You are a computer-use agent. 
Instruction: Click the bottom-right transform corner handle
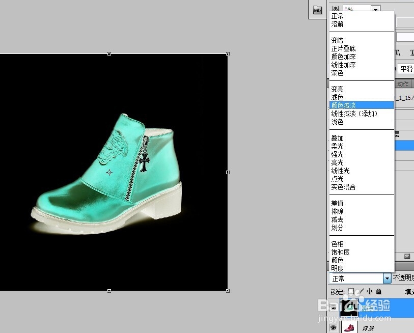coord(228,291)
